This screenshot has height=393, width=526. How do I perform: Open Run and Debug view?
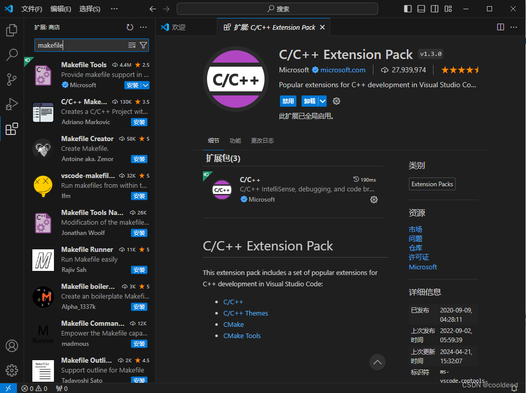(12, 104)
